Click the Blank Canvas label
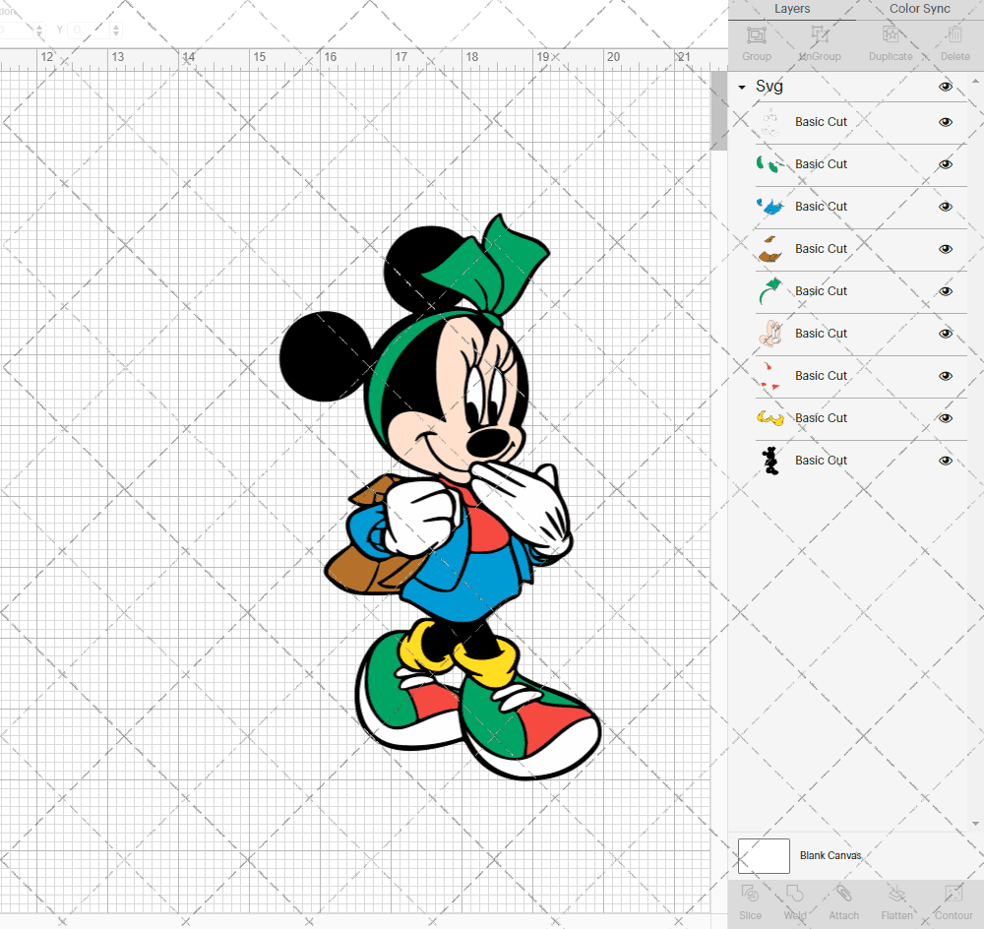The width and height of the screenshot is (984, 929). pos(830,855)
